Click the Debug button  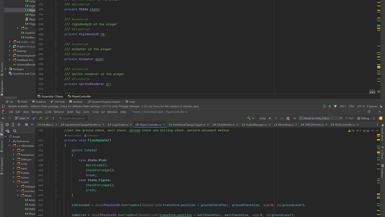click(x=363, y=118)
